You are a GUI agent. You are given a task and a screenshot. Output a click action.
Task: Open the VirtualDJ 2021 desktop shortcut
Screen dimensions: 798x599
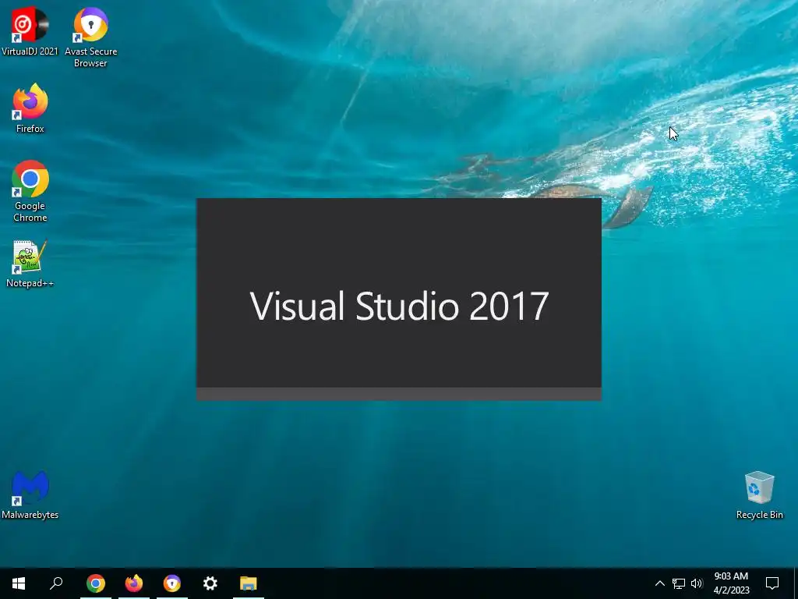(30, 30)
